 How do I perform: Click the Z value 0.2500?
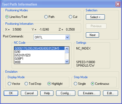[70, 29]
